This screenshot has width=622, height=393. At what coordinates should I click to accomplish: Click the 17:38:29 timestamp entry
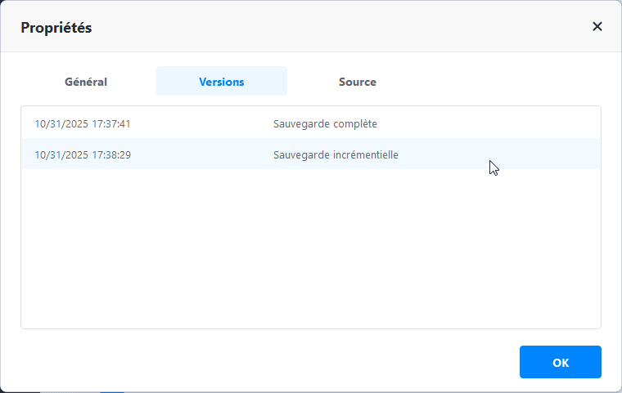(x=83, y=154)
